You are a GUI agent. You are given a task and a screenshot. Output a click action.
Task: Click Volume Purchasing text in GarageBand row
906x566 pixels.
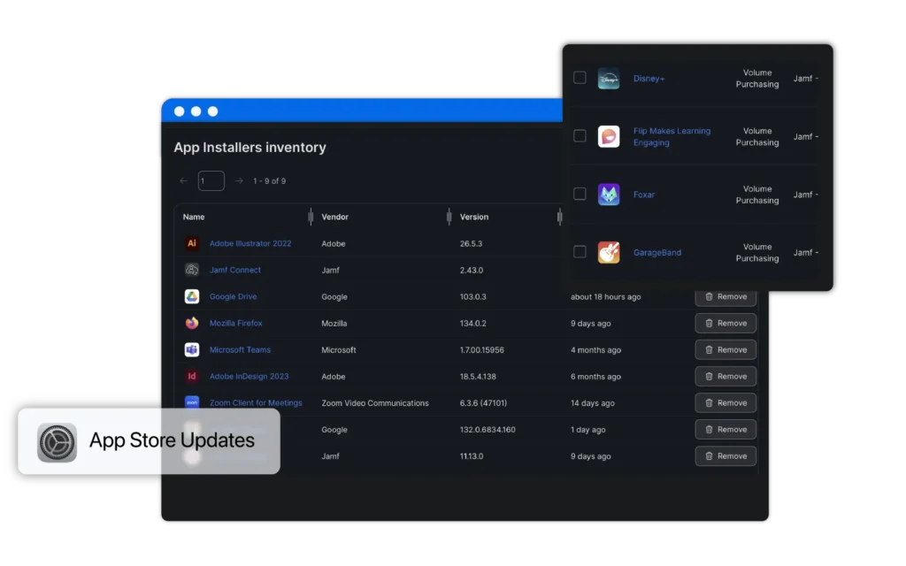[757, 252]
